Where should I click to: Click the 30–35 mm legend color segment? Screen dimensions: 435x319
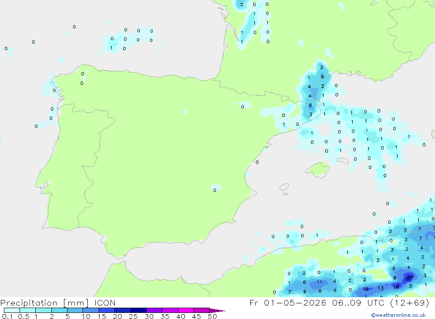[x=154, y=310]
